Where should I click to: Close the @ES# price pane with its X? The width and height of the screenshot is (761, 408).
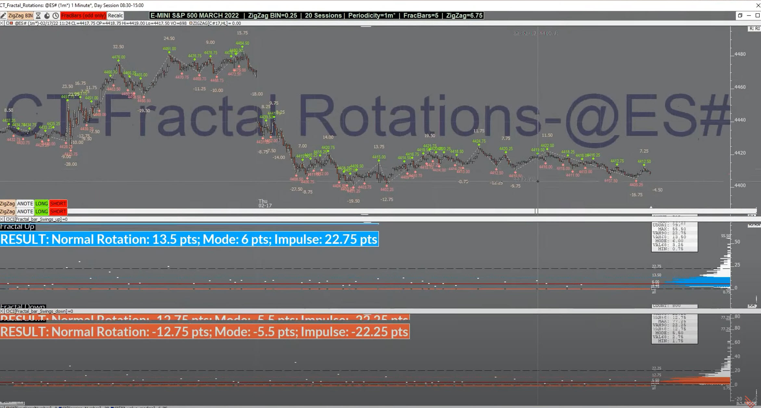point(2,23)
